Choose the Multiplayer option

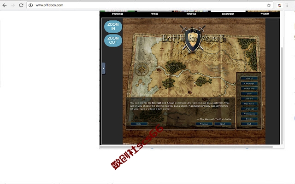tap(249, 88)
